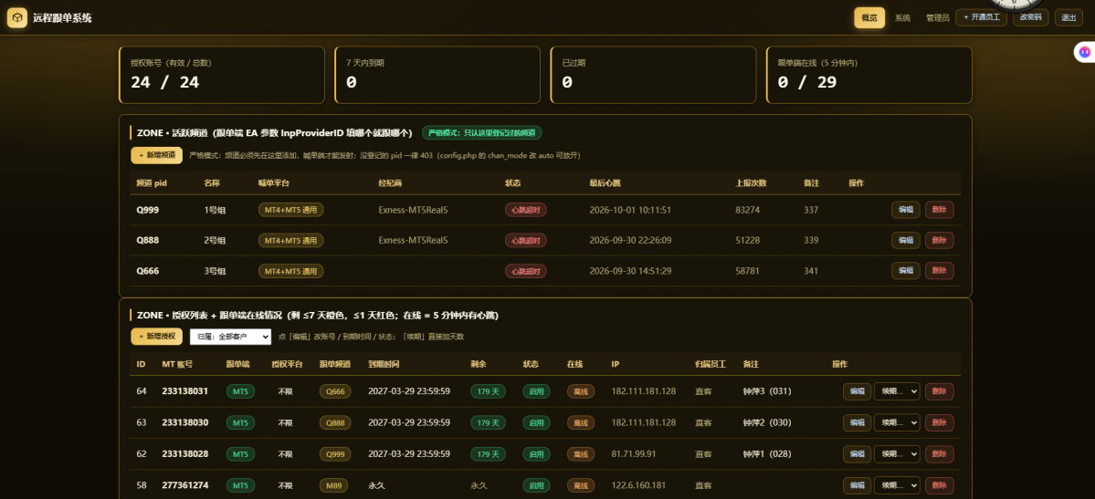Select channel pid Q999 cell
The image size is (1095, 499).
point(148,210)
